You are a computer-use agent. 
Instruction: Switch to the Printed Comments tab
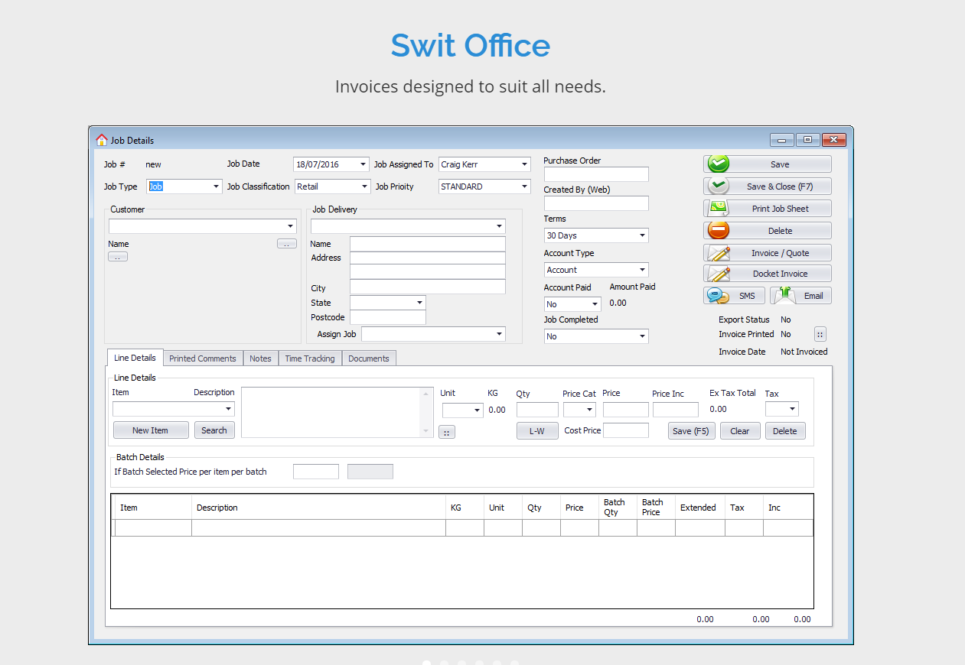[x=203, y=358]
